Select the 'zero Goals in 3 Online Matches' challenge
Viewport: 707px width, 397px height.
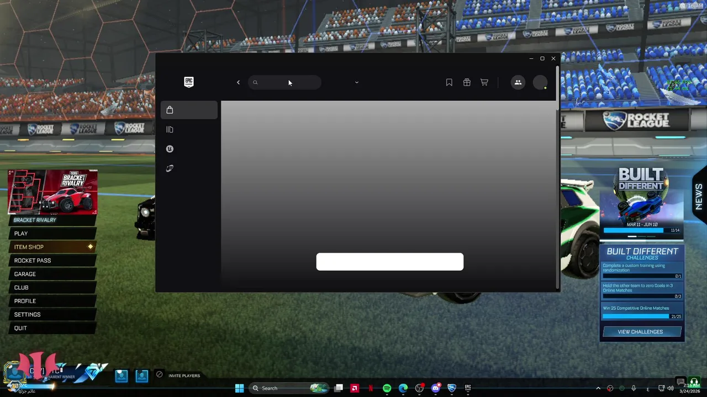pos(637,288)
